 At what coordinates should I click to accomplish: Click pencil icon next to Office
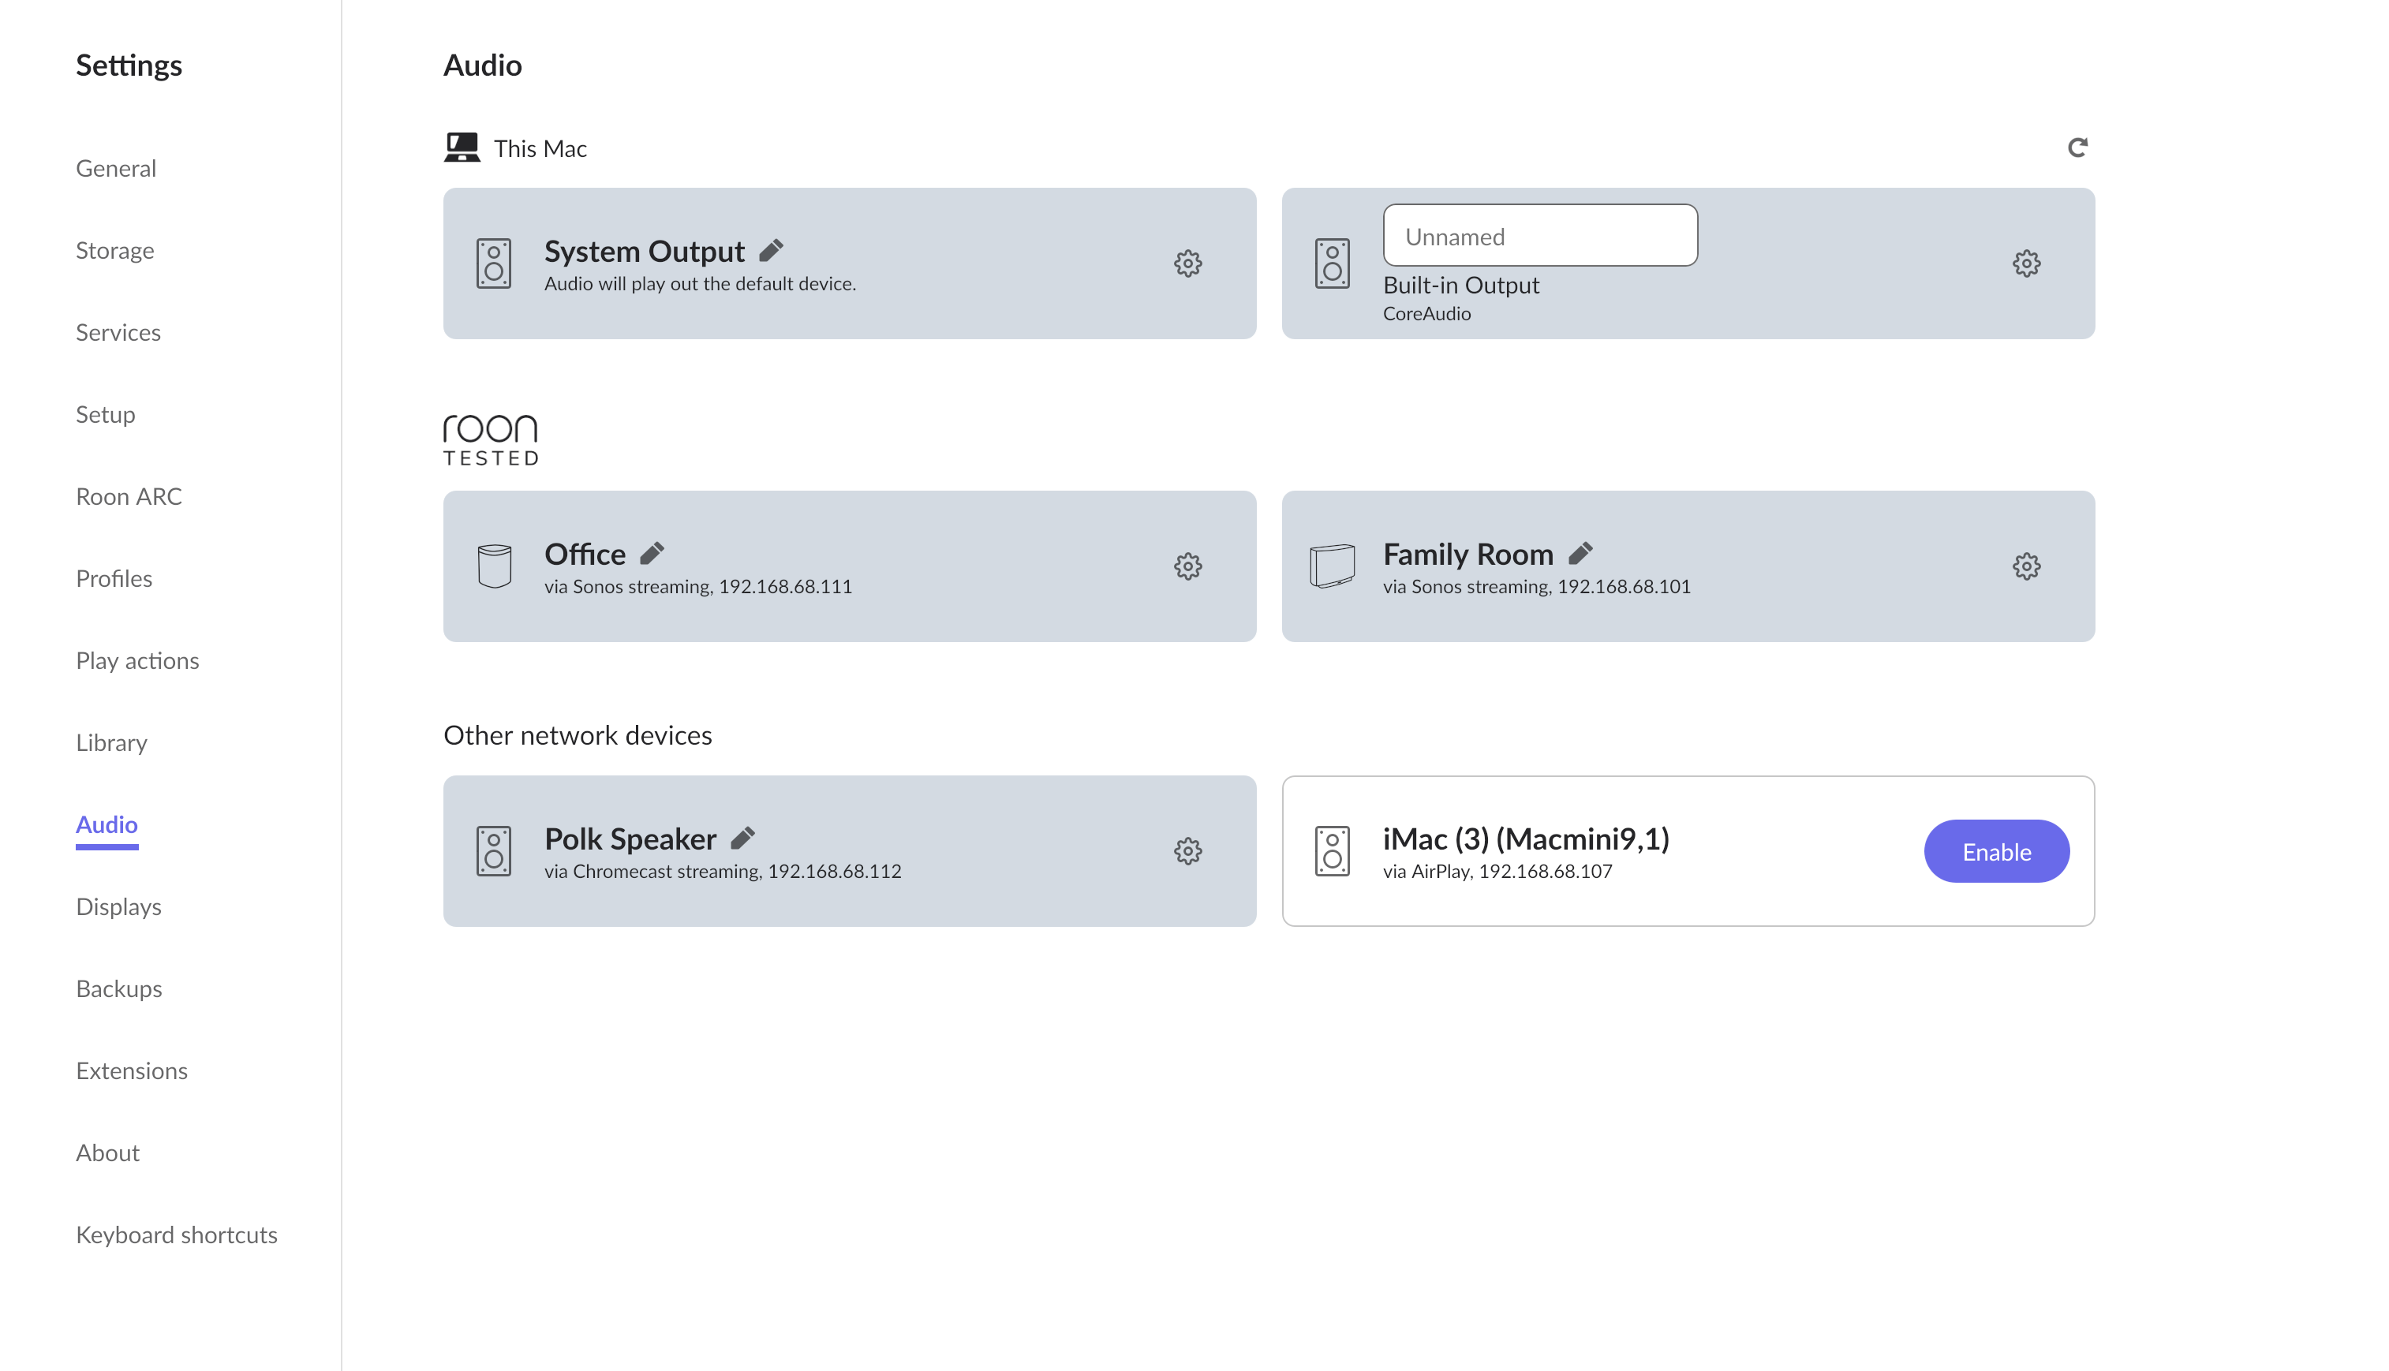click(x=652, y=554)
